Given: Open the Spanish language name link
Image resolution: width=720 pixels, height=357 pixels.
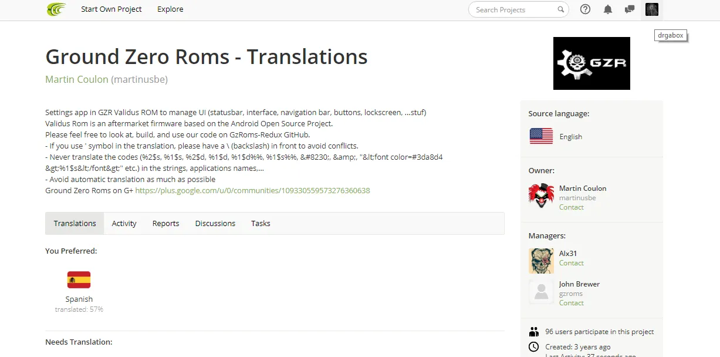Looking at the screenshot, I should [x=79, y=299].
